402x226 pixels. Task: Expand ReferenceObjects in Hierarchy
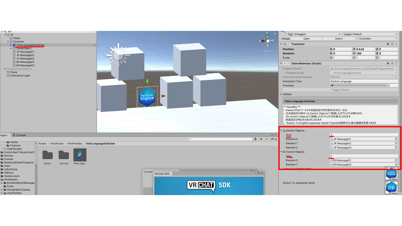click(x=5, y=69)
